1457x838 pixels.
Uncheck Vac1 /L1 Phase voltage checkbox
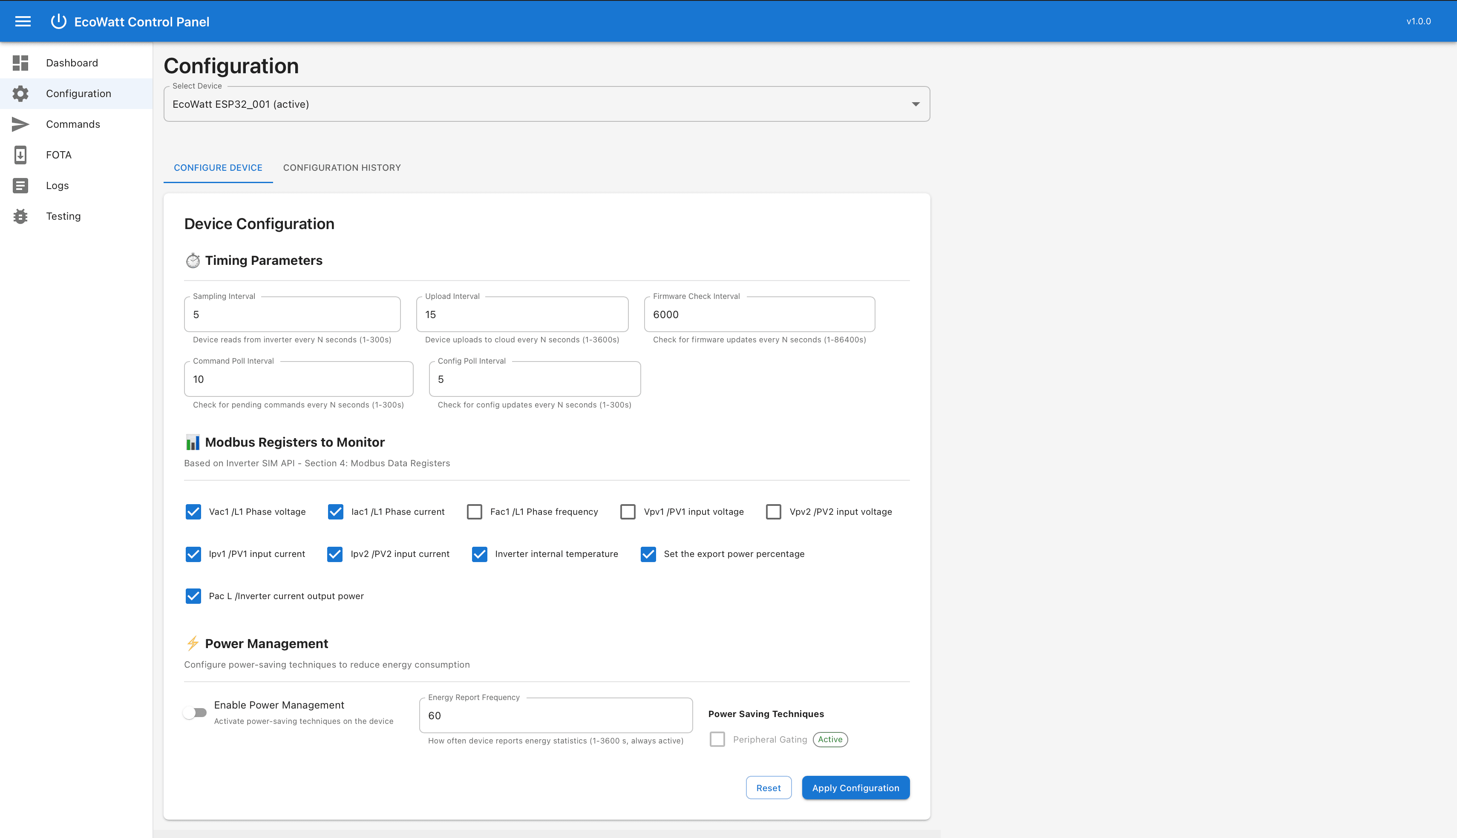coord(193,512)
